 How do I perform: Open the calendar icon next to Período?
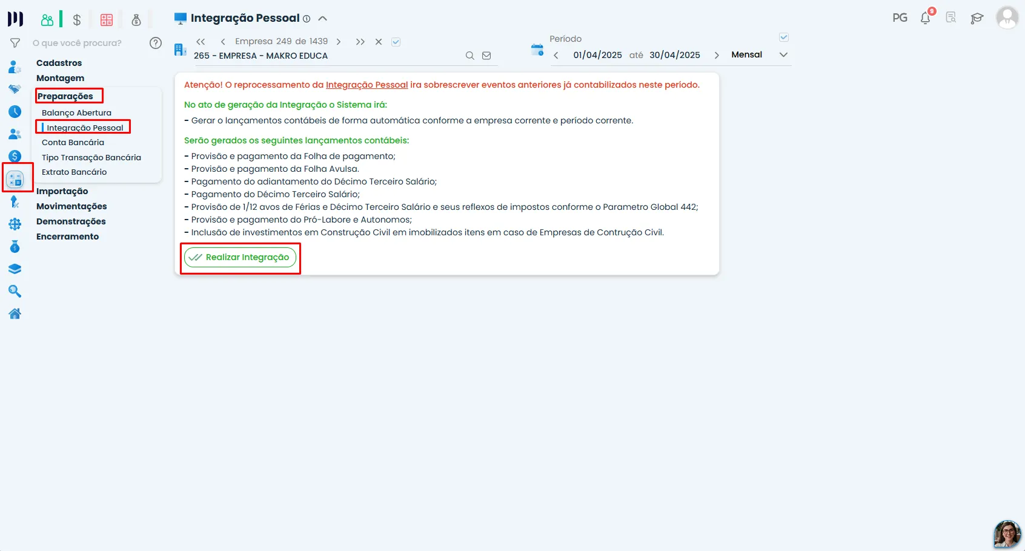(537, 50)
